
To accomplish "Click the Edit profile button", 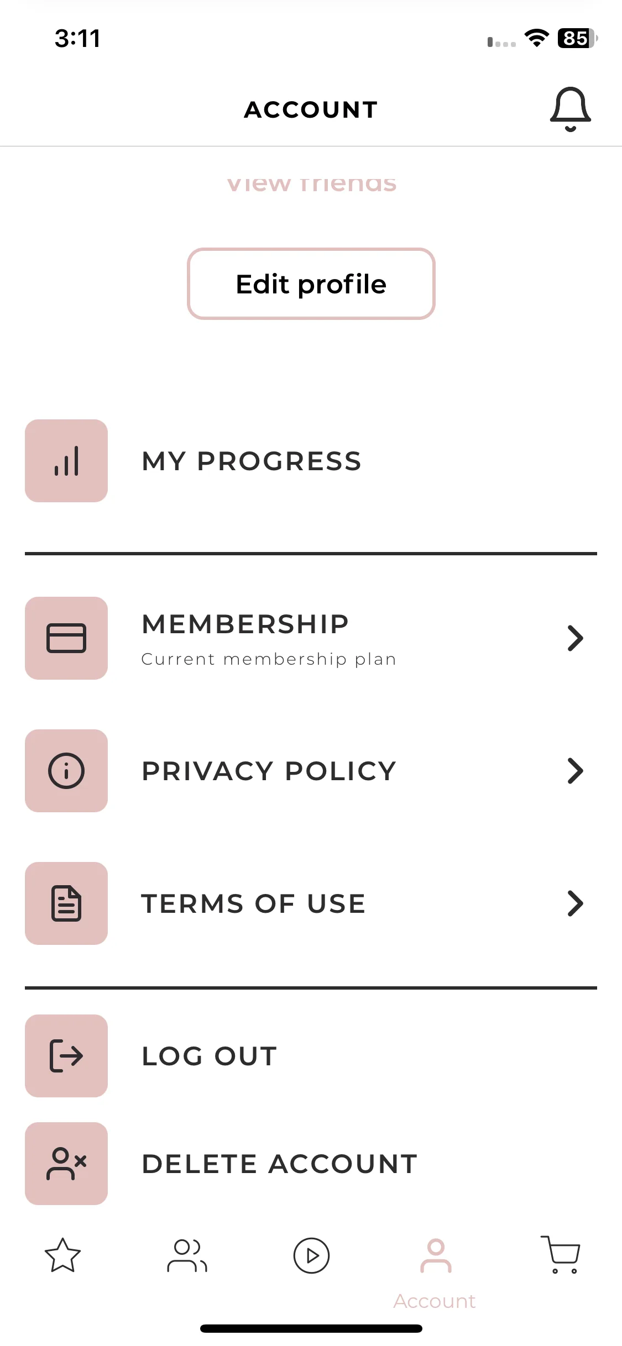I will pyautogui.click(x=311, y=284).
